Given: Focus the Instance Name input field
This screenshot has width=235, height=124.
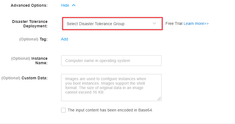Looking at the screenshot, I should (x=111, y=61).
